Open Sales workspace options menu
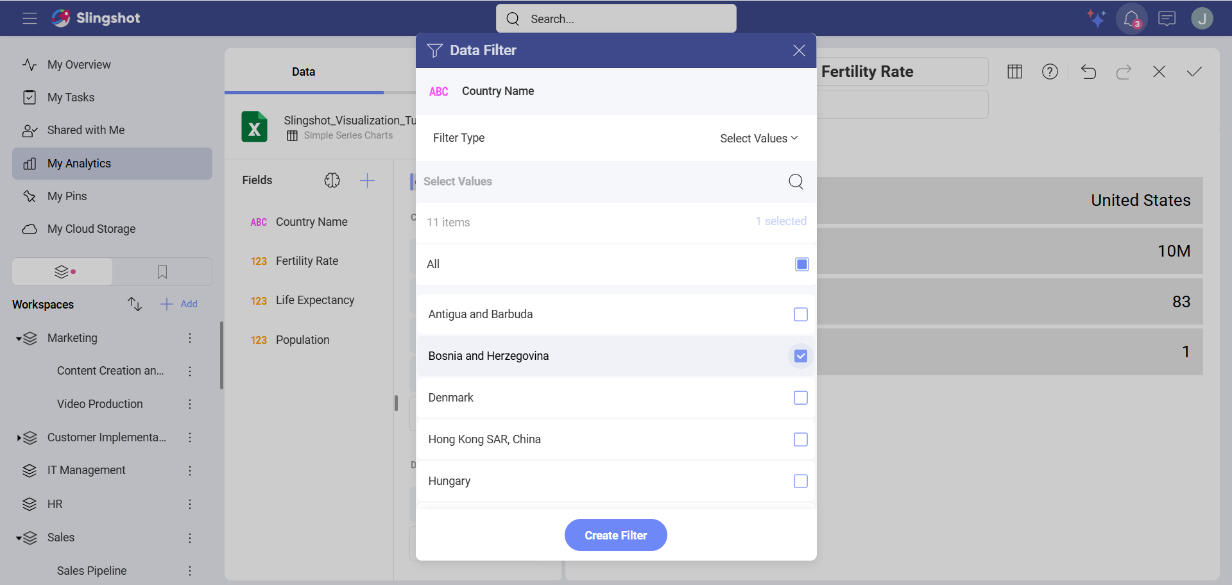Image resolution: width=1232 pixels, height=585 pixels. 190,538
